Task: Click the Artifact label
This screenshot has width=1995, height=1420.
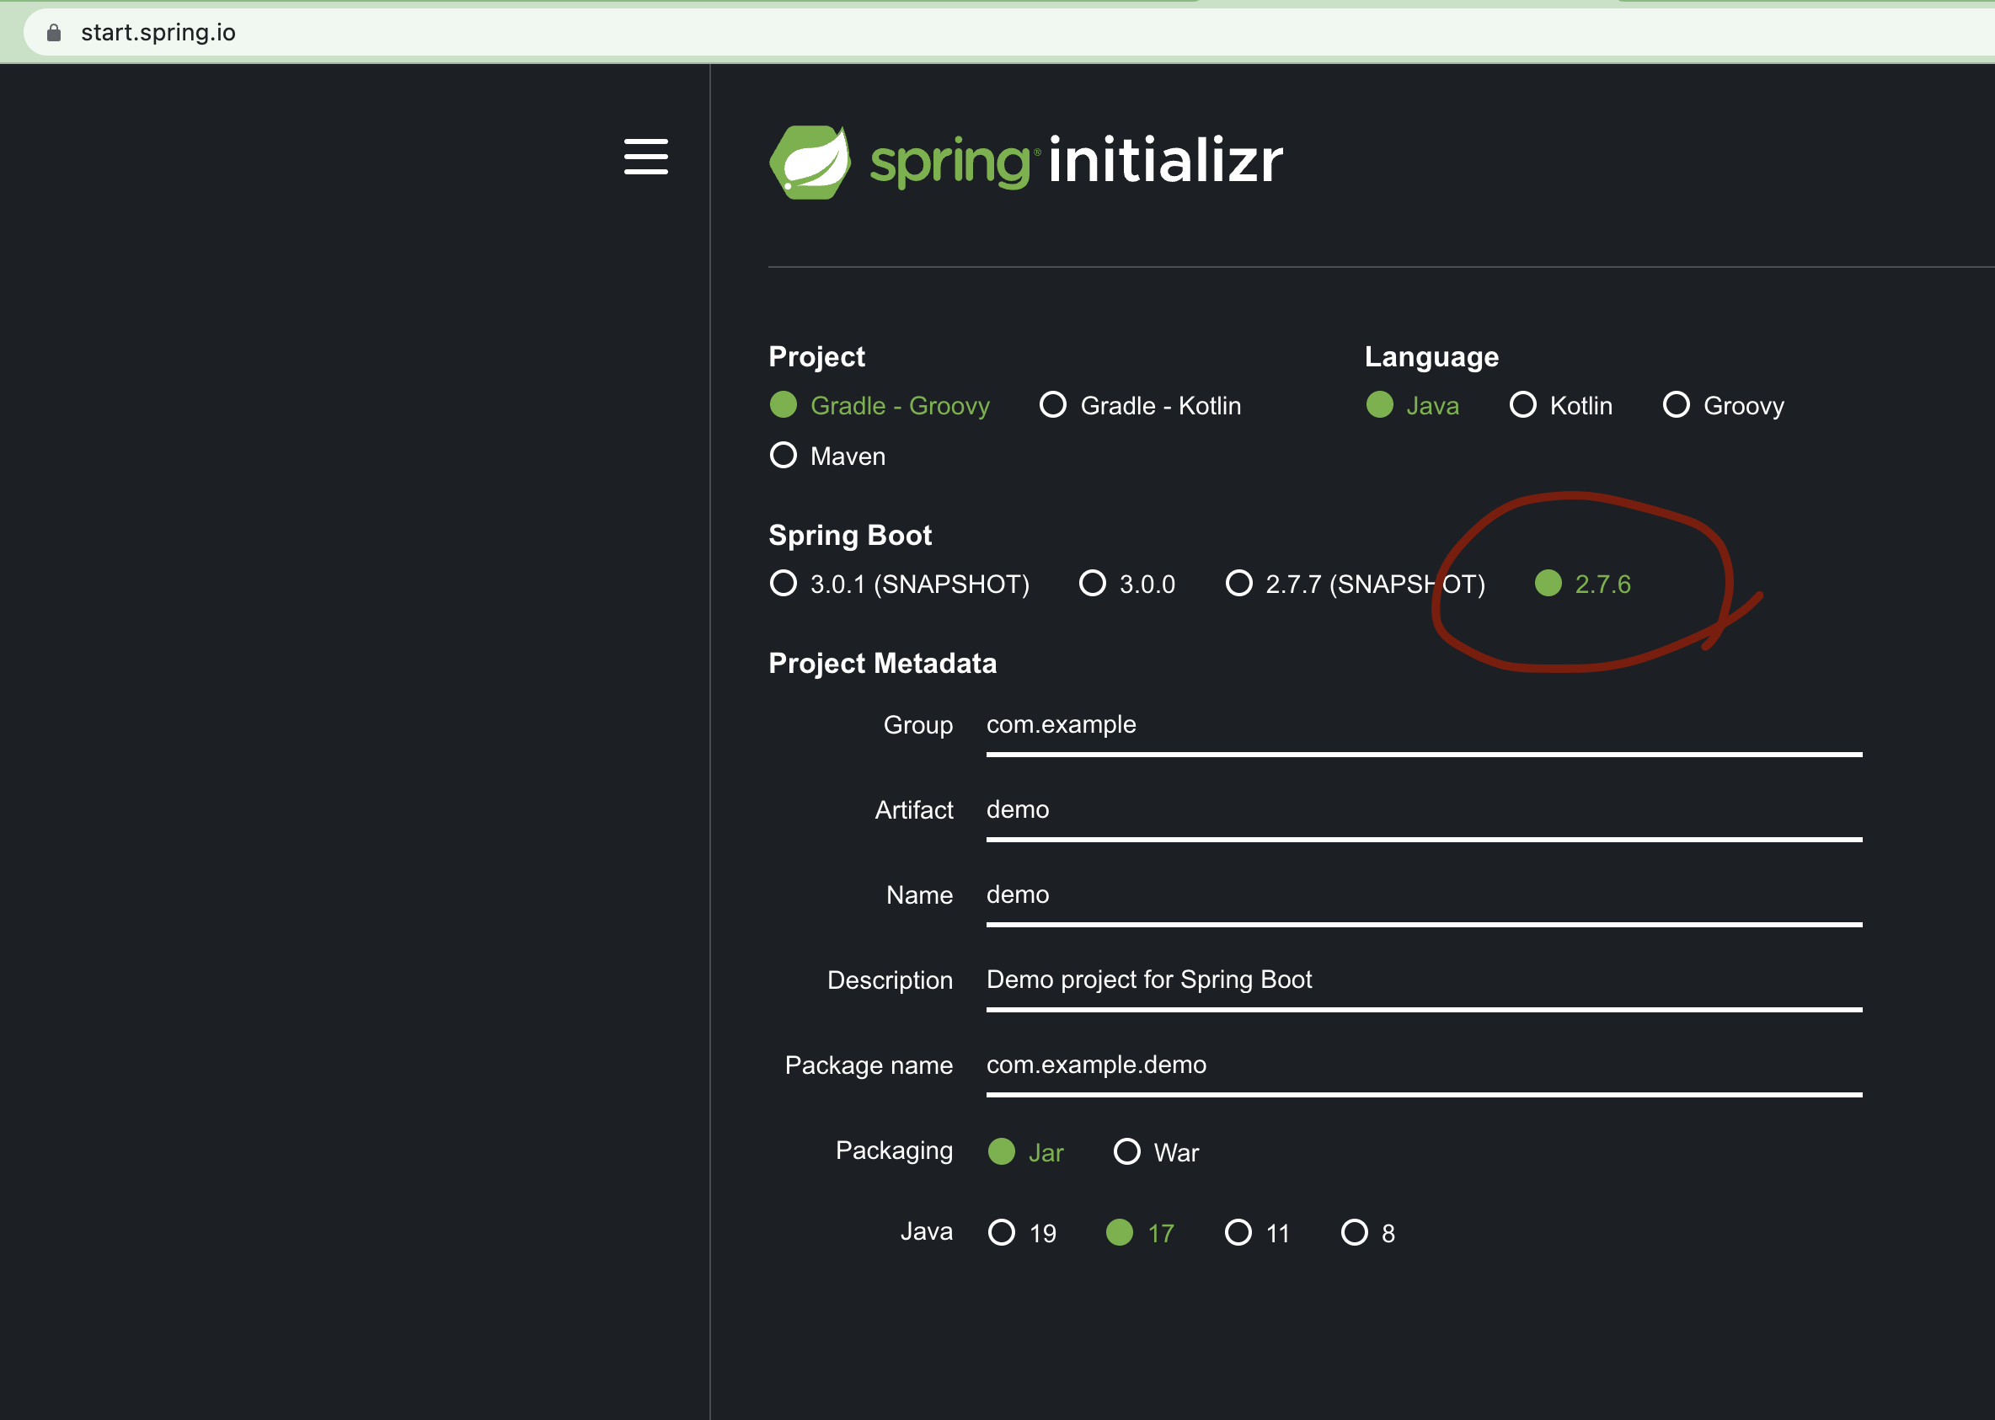Action: click(914, 809)
